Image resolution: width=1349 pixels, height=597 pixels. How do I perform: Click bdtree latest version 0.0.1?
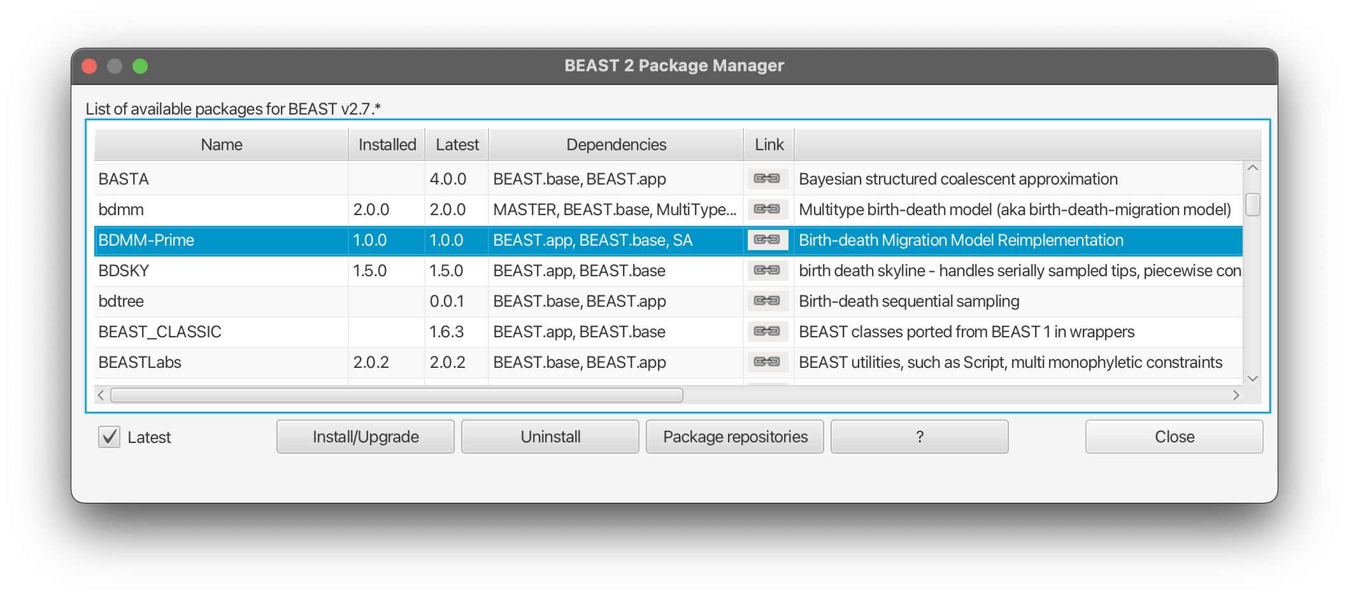pos(447,301)
